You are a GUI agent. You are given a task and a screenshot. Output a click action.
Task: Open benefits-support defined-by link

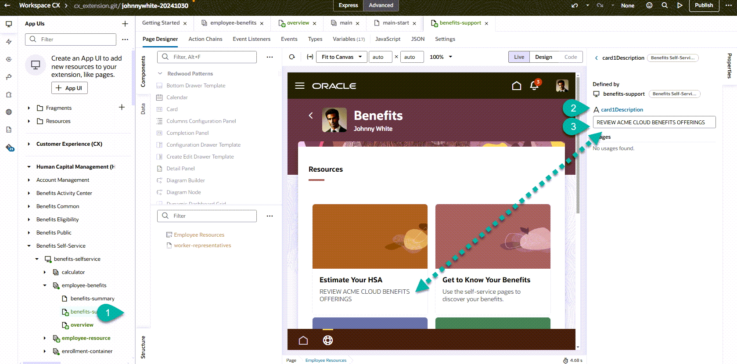(624, 94)
